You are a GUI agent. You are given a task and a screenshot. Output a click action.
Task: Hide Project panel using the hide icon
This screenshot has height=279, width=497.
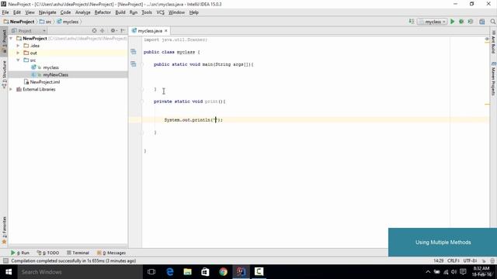click(123, 31)
